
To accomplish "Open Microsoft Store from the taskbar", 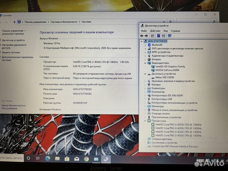I will tap(67, 159).
